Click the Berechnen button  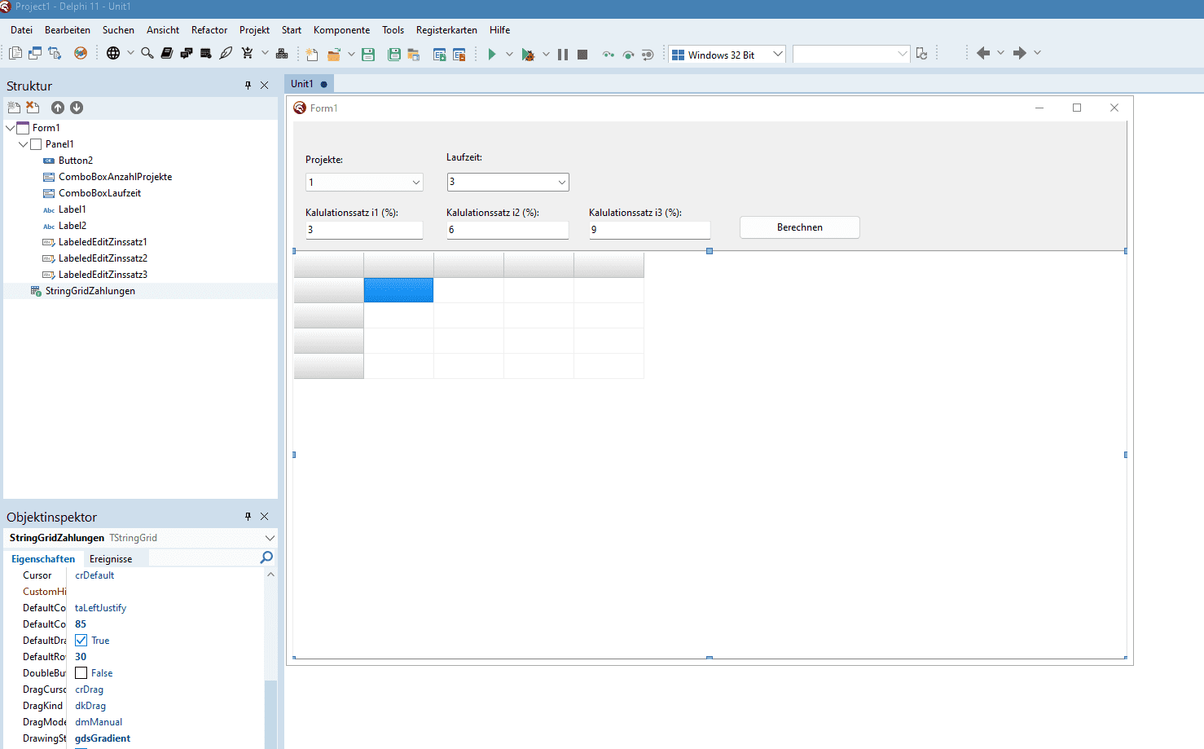point(800,227)
